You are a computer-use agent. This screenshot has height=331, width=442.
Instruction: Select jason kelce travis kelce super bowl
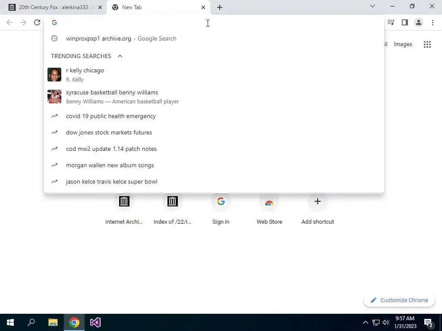pos(214,181)
